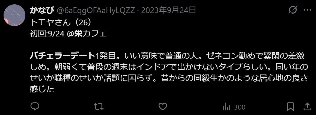Click the bold 栄 word after @
Viewport: 316px width, 115px height.
78,34
